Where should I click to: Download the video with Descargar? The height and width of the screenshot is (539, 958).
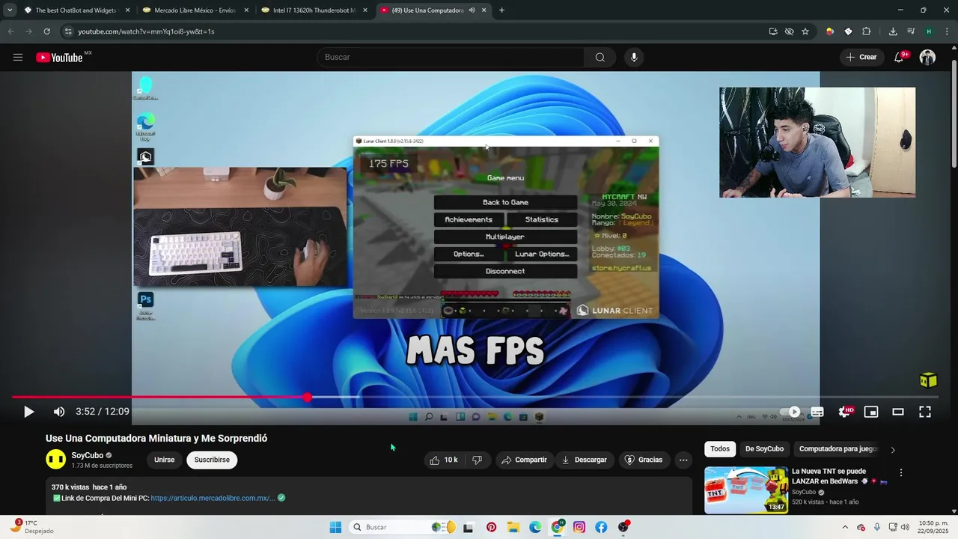(x=585, y=460)
